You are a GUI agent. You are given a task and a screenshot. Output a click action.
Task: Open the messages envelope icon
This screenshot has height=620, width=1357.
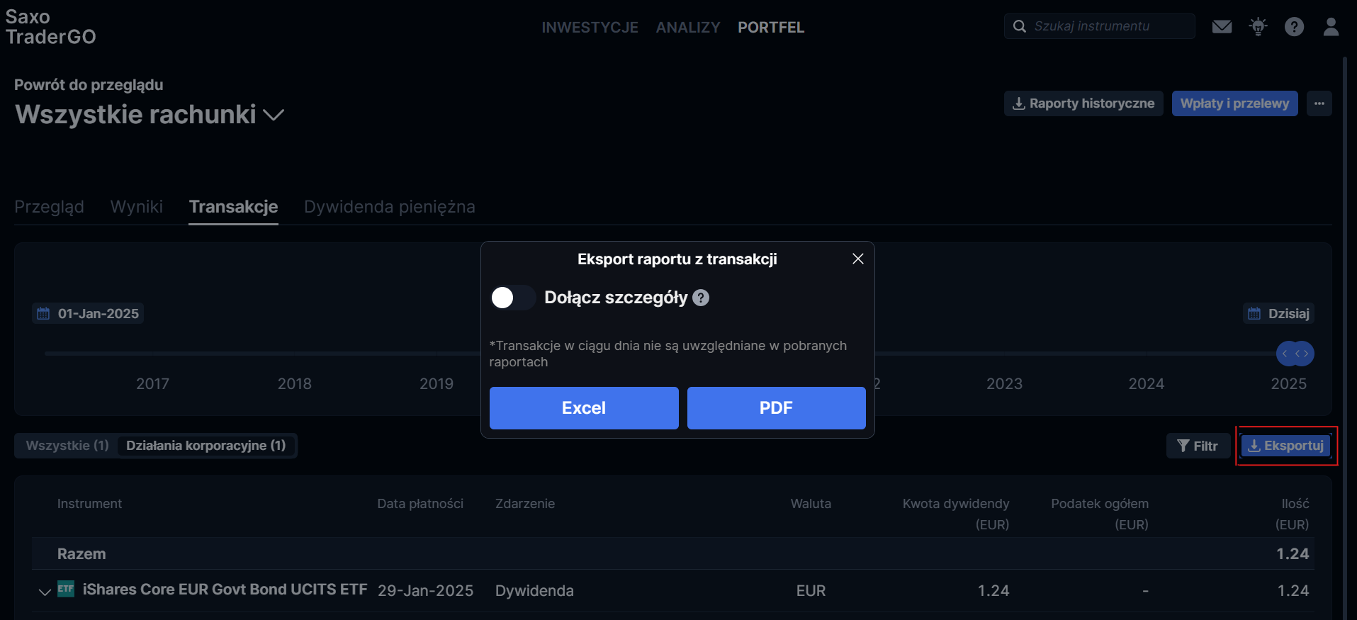pos(1222,27)
